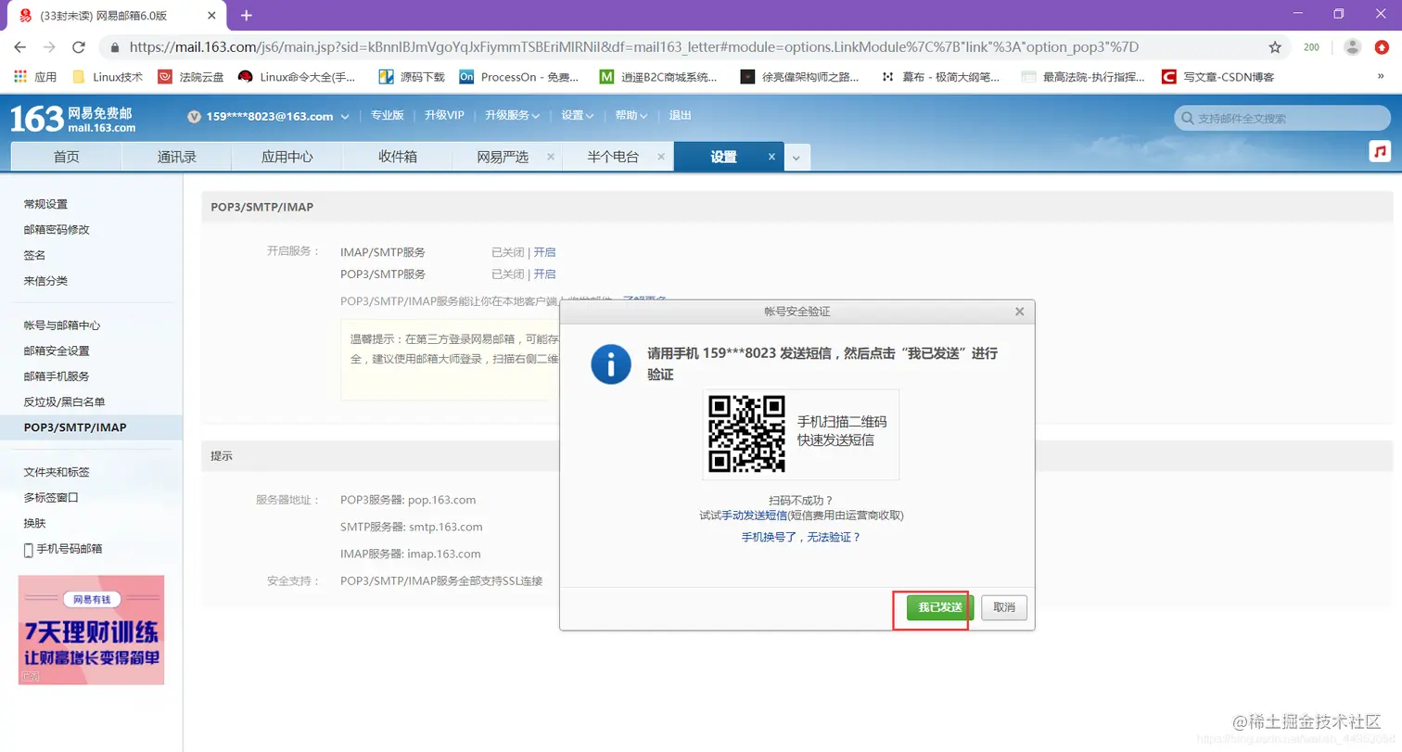Screen dimensions: 1402x752
Task: Click the red music note icon
Action: tap(1380, 151)
